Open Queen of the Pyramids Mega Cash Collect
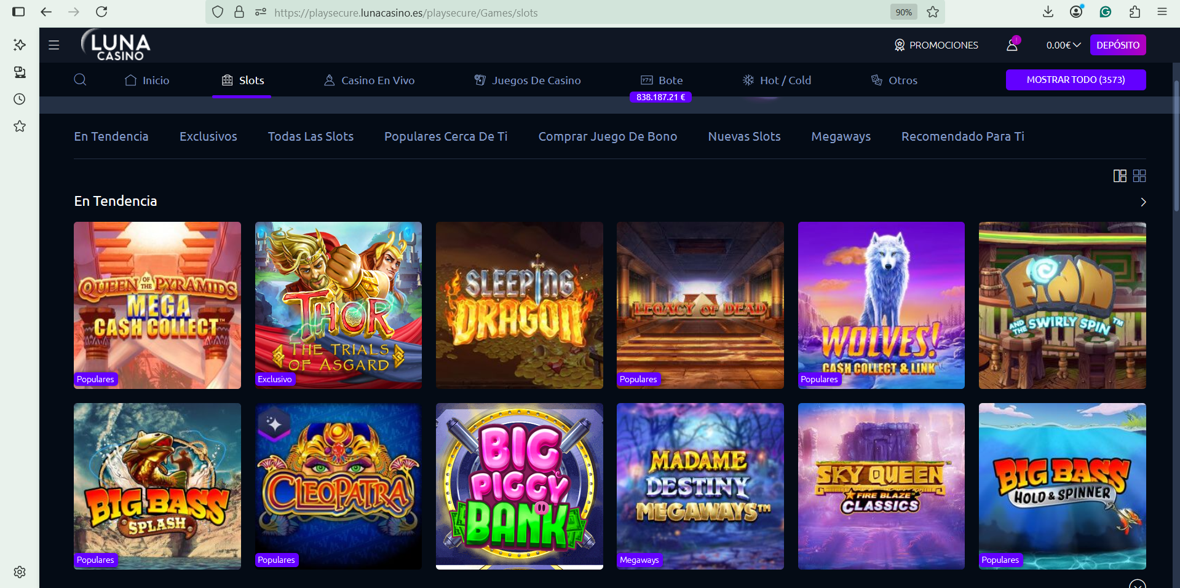 pos(157,305)
